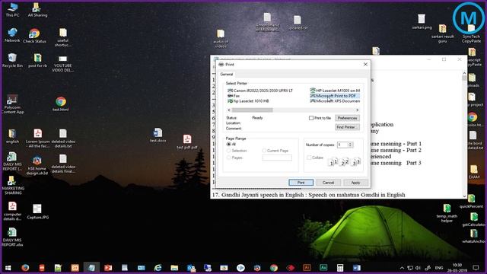Viewport: 487px width, 274px height.
Task: Open PowerPoint from the taskbar
Action: pos(108,268)
